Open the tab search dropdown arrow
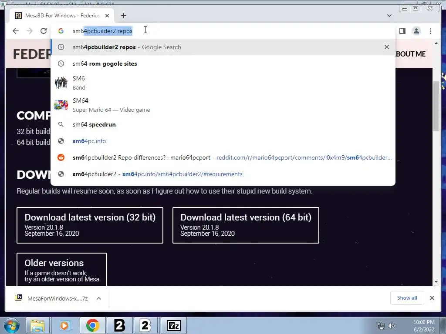Image resolution: width=446 pixels, height=334 pixels. pos(389,16)
